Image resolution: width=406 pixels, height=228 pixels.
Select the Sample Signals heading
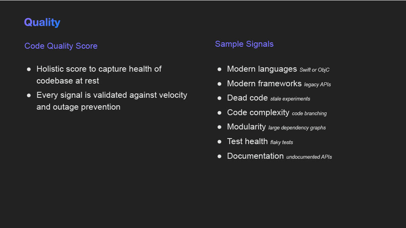coord(244,44)
